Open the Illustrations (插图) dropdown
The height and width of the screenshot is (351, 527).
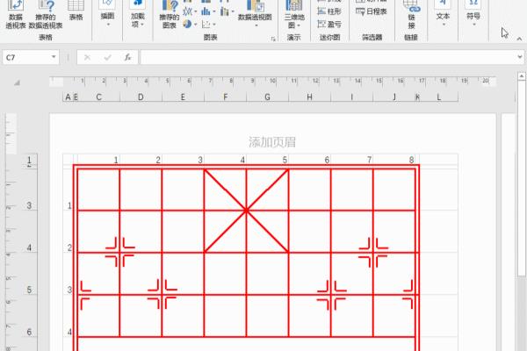pyautogui.click(x=107, y=18)
